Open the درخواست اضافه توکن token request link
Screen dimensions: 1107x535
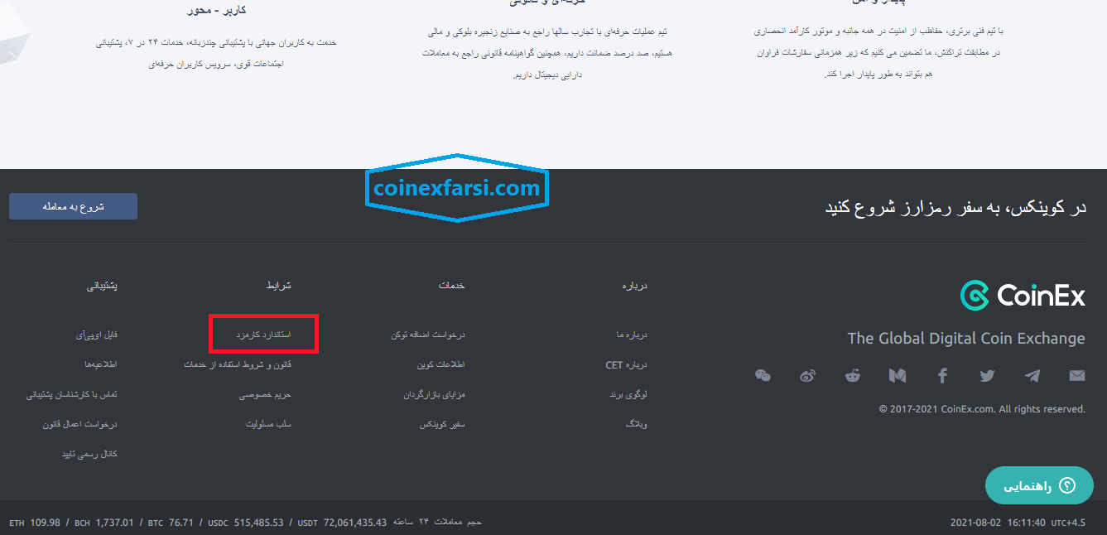(428, 335)
